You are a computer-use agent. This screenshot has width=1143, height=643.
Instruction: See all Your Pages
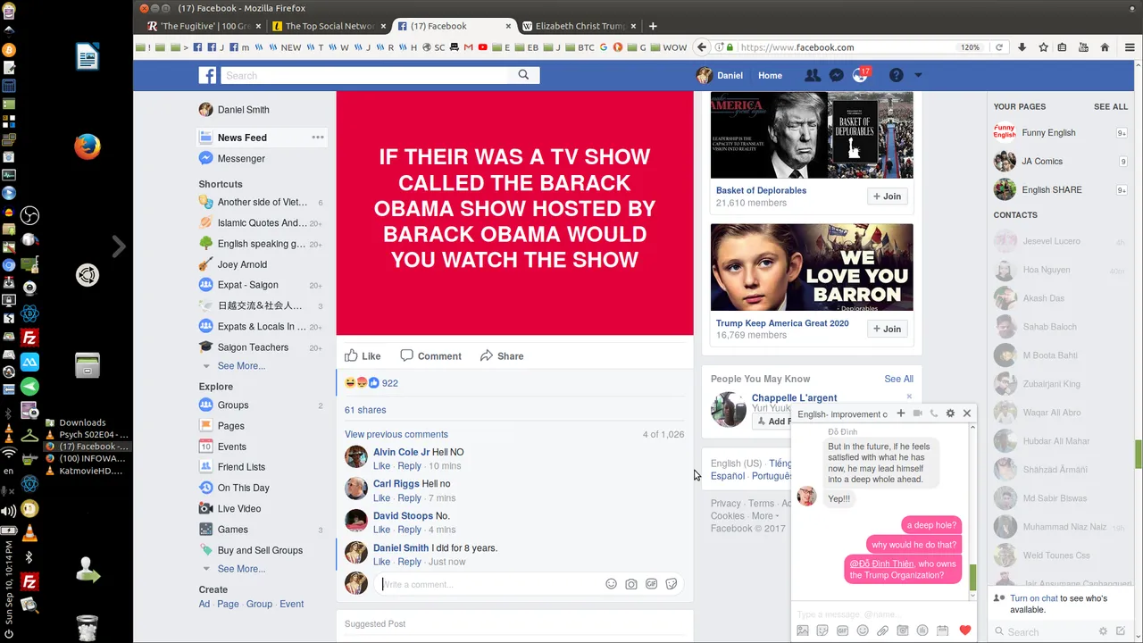(1111, 106)
